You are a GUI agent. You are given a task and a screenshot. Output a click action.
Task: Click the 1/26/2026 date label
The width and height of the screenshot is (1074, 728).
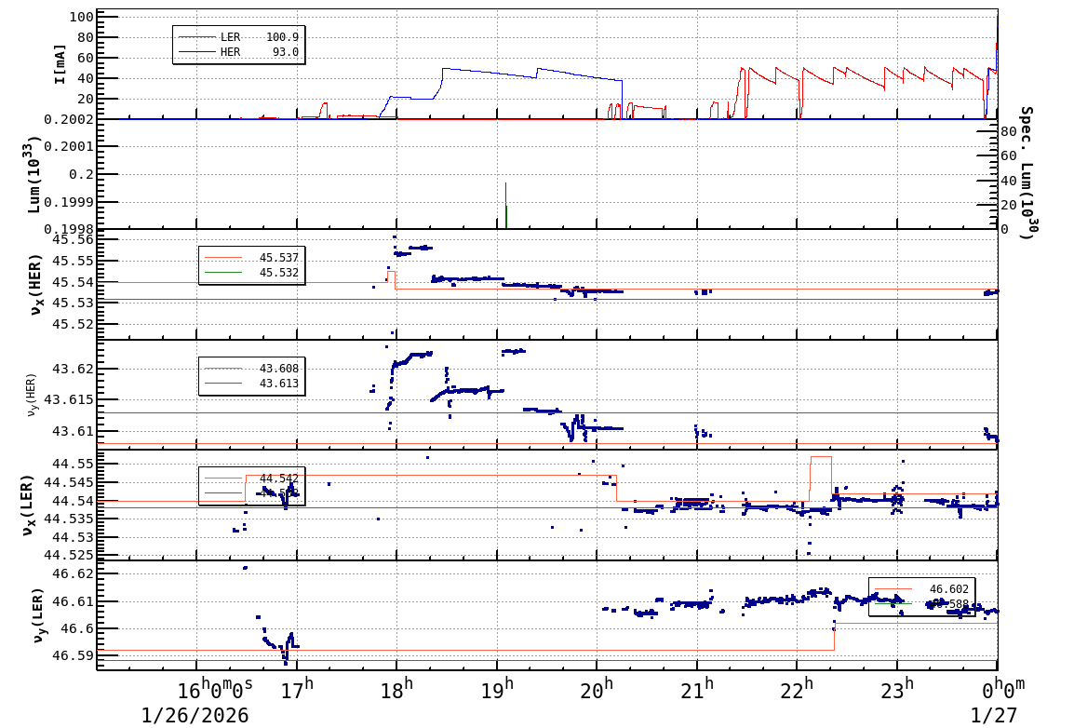pos(195,716)
